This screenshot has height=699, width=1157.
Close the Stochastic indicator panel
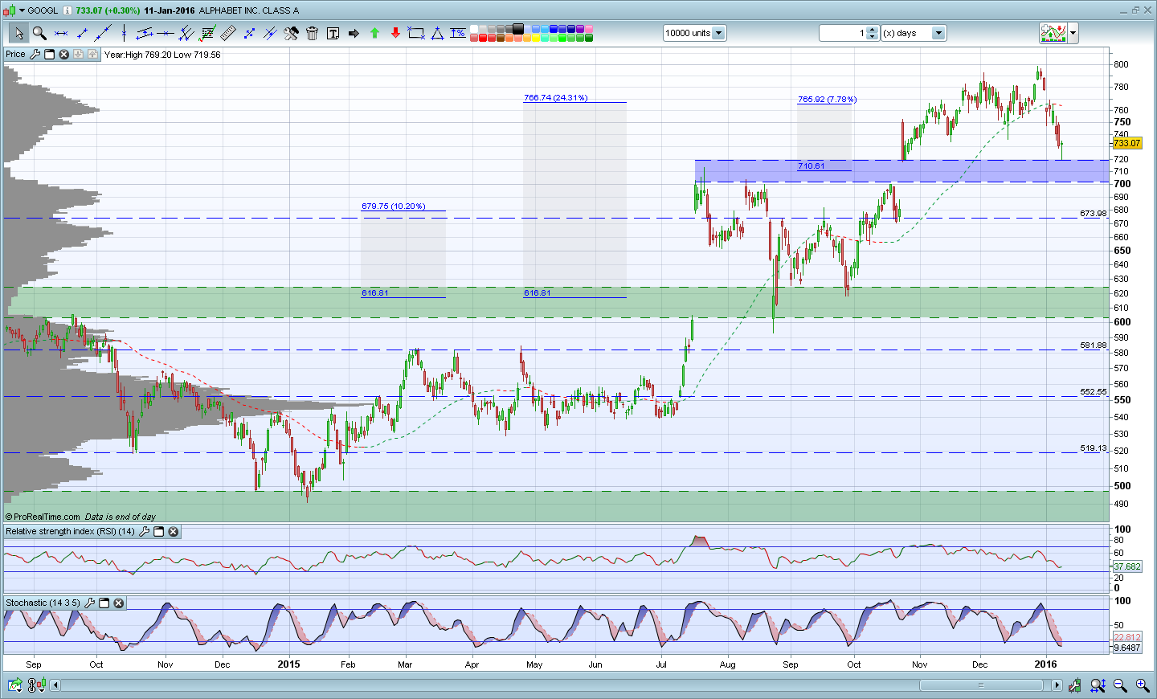(119, 603)
